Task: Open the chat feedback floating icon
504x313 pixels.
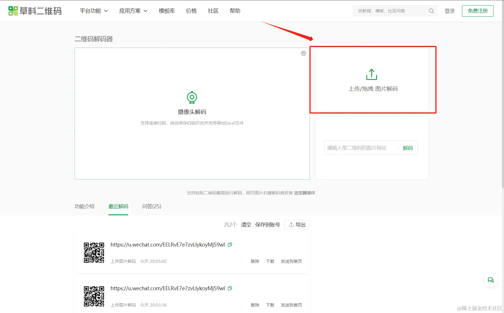Action: (x=490, y=280)
